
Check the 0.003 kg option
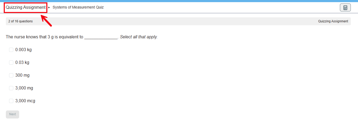pyautogui.click(x=11, y=50)
